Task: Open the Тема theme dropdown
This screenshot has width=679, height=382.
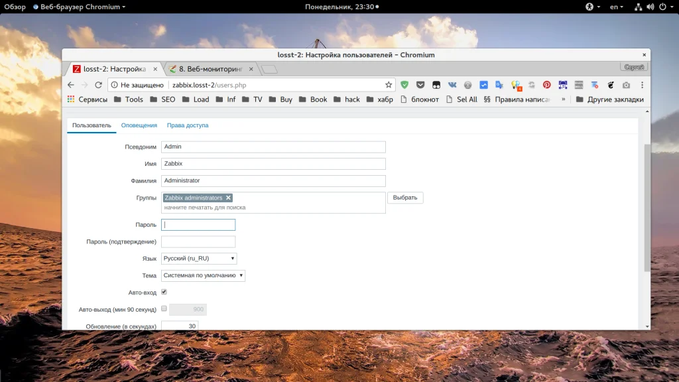Action: [203, 275]
